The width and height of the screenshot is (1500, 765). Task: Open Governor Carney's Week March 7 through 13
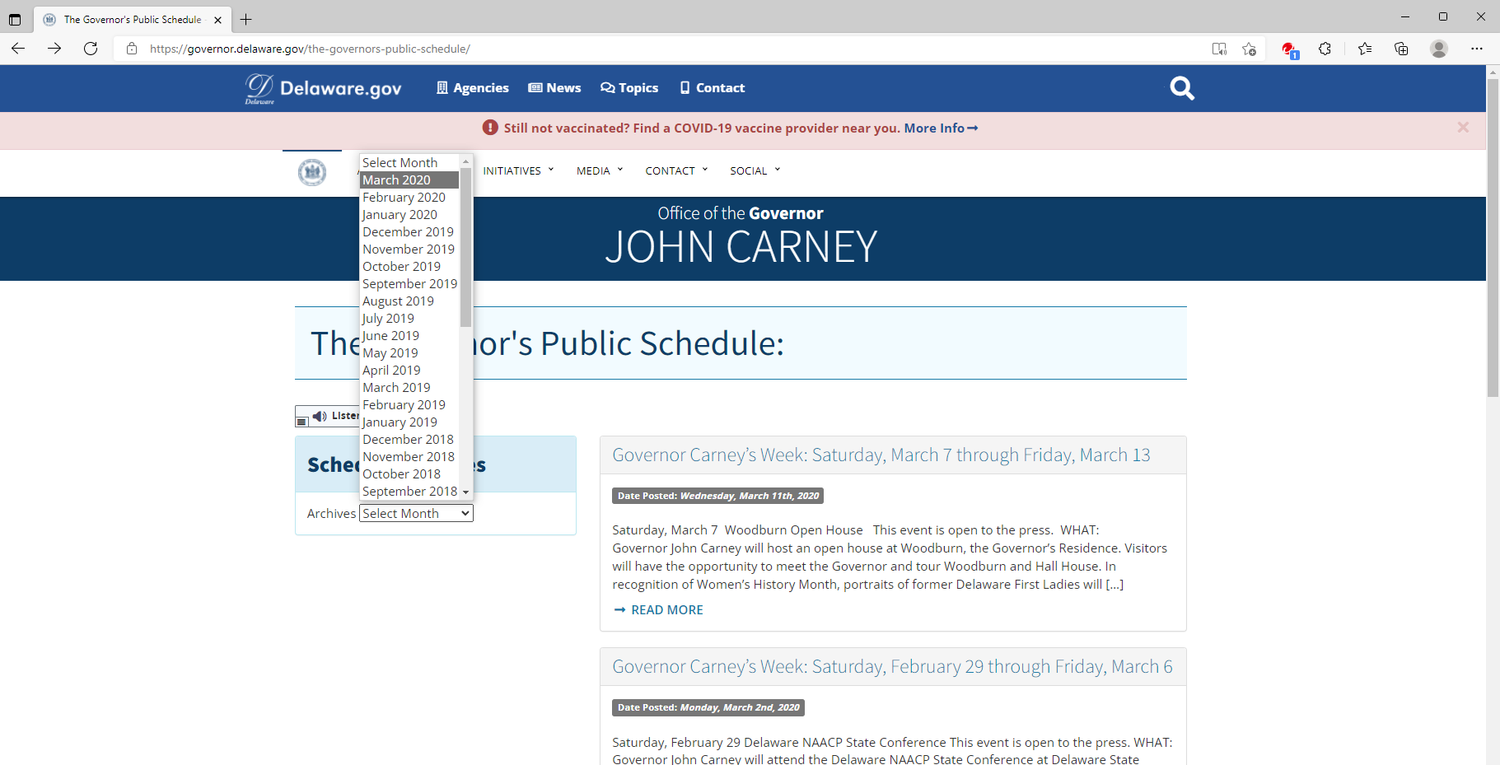coord(881,455)
